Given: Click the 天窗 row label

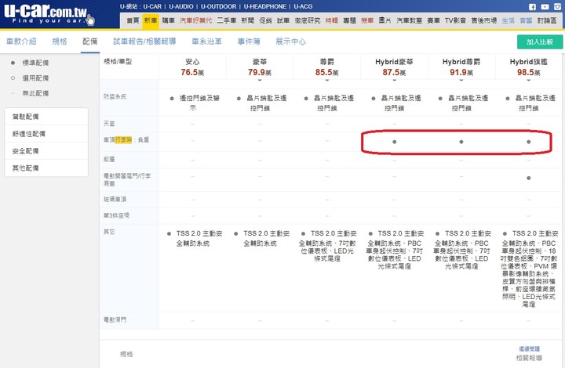Looking at the screenshot, I should (109, 124).
